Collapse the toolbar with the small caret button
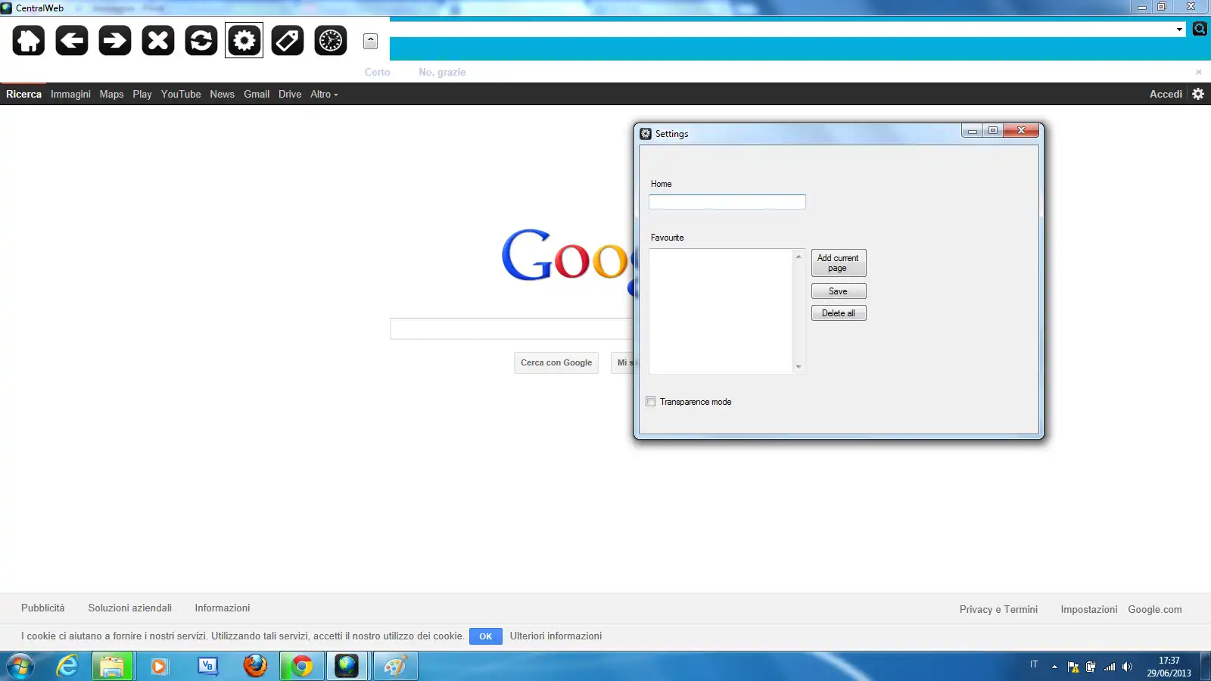The image size is (1211, 681). coord(370,41)
